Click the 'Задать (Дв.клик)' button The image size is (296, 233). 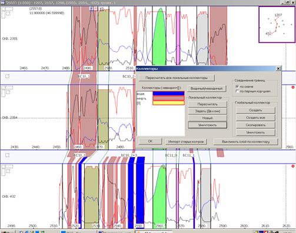207,111
